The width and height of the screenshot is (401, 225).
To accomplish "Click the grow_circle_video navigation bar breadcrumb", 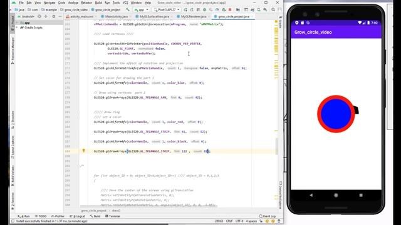I will coord(74,10).
